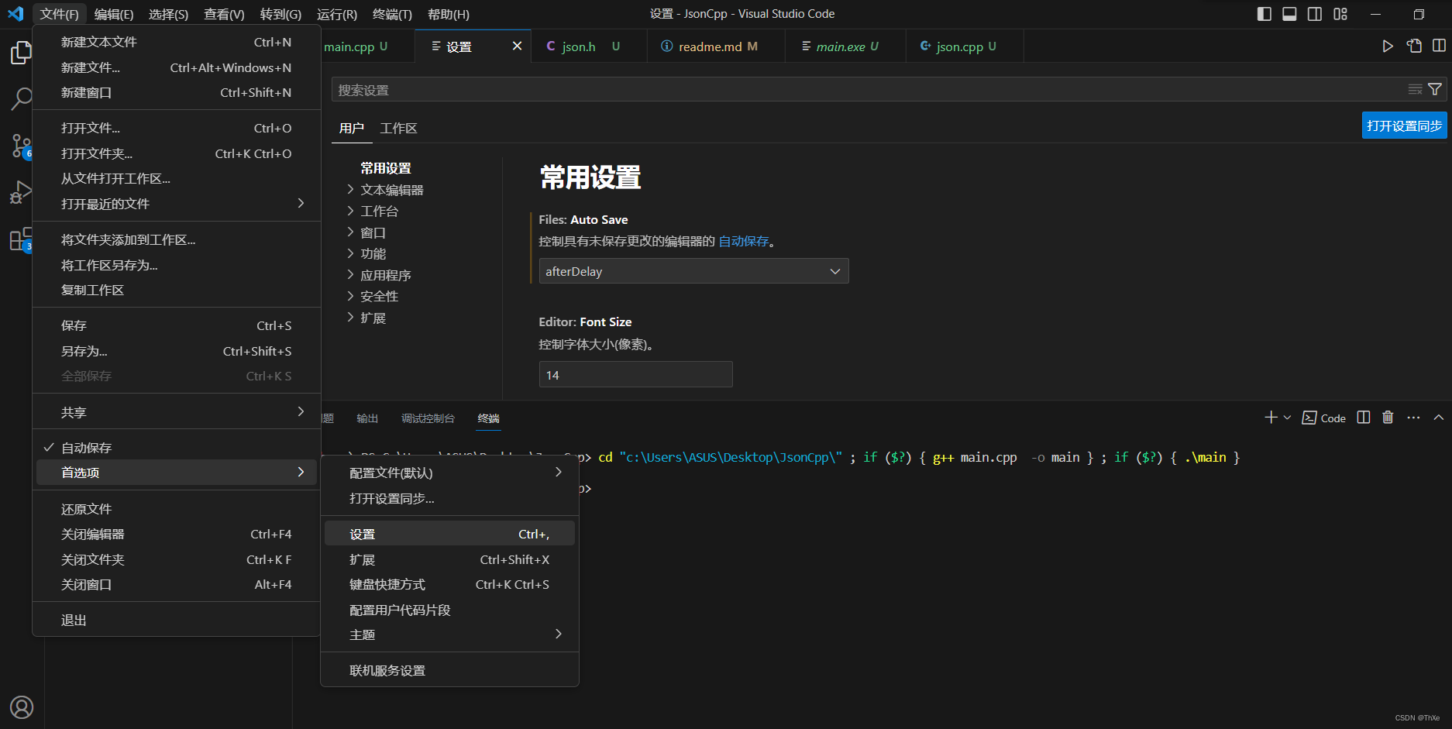1452x729 pixels.
Task: Toggle primary side bar layout icon
Action: 1264,14
